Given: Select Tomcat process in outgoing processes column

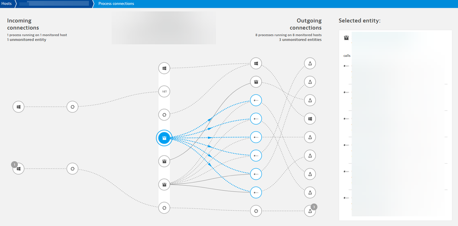Looking at the screenshot, I should click(256, 82).
